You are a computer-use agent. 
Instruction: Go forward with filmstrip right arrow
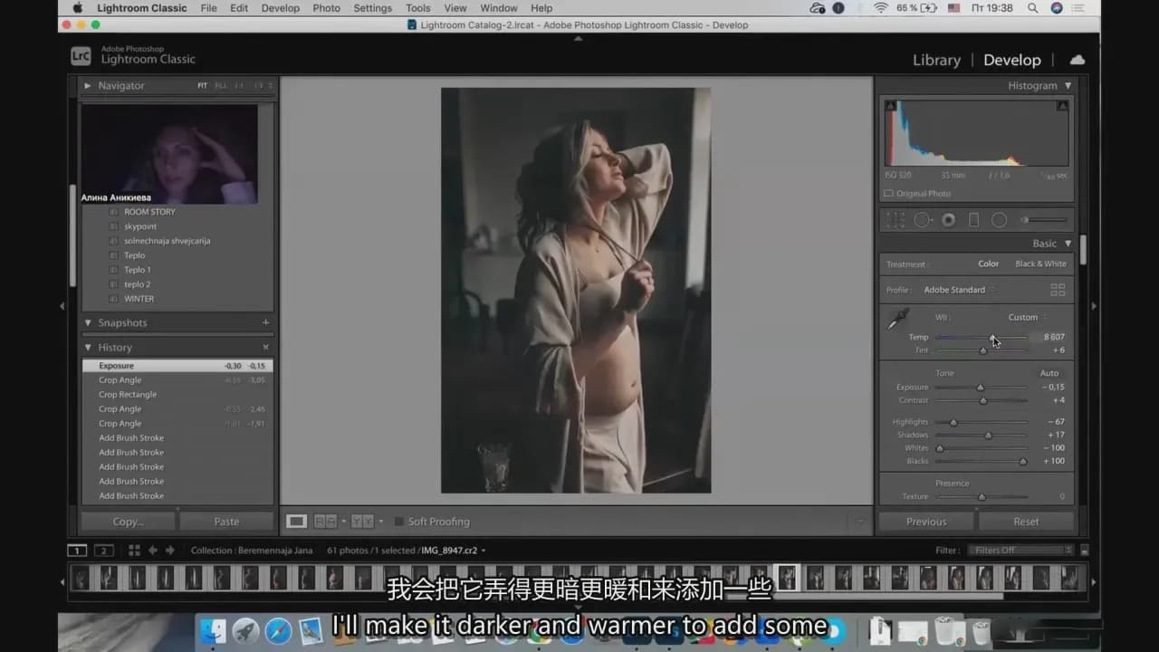click(169, 550)
